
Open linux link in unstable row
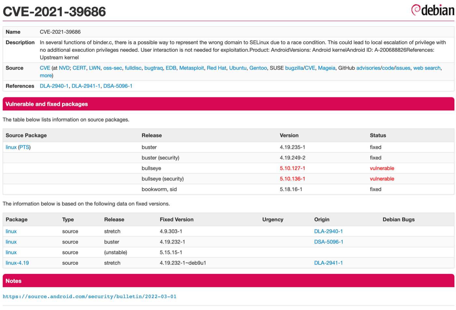[x=11, y=252]
